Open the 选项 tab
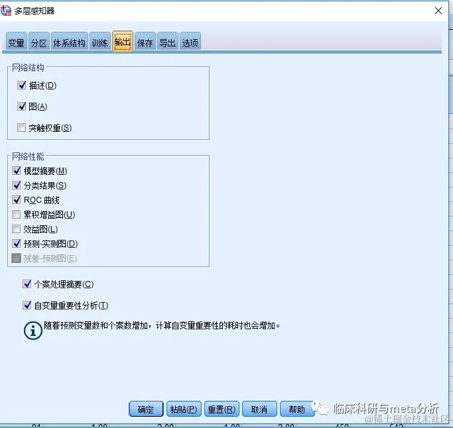 point(190,42)
